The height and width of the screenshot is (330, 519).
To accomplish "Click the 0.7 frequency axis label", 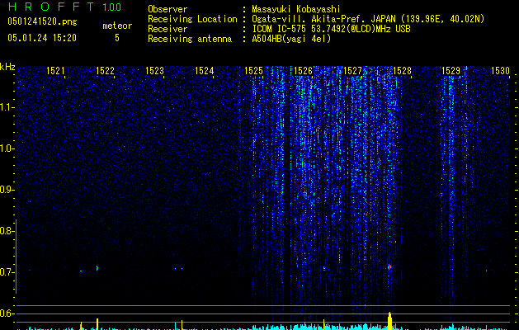I will coord(7,272).
